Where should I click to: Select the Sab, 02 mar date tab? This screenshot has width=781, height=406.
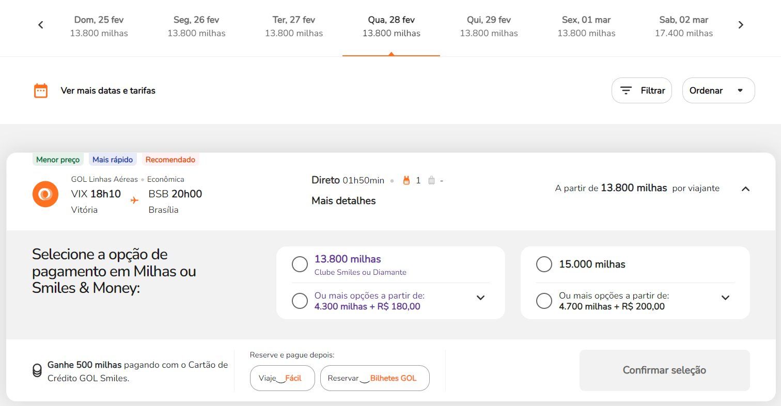click(x=684, y=27)
